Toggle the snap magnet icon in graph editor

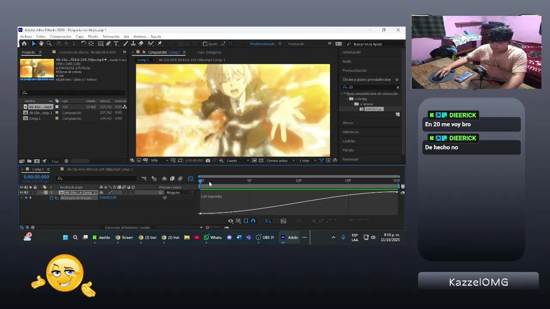pyautogui.click(x=253, y=221)
